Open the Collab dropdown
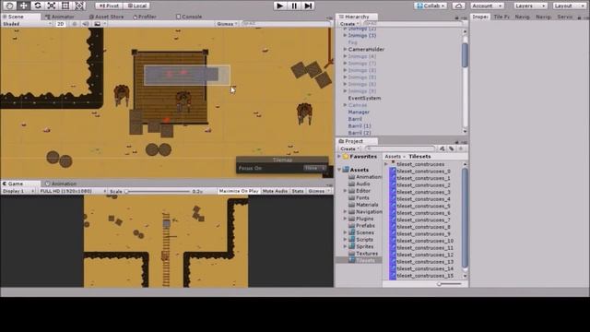Screen dimensions: 590x332 [x=431, y=6]
